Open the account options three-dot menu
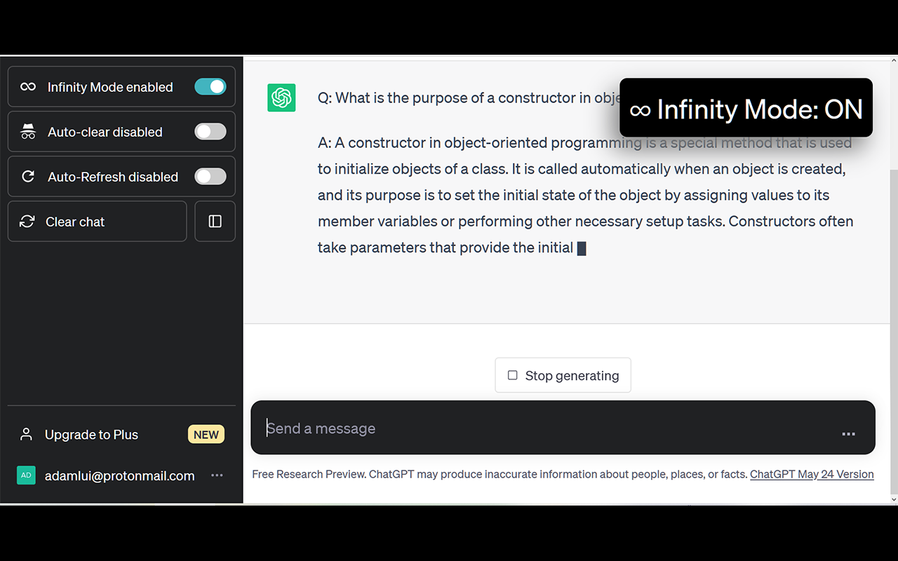This screenshot has width=898, height=561. click(217, 475)
